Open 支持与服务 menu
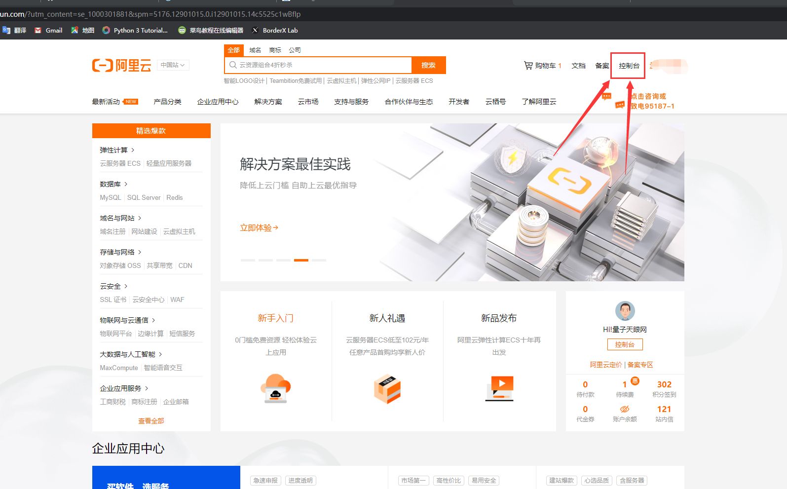Viewport: 787px width, 489px height. pyautogui.click(x=351, y=102)
